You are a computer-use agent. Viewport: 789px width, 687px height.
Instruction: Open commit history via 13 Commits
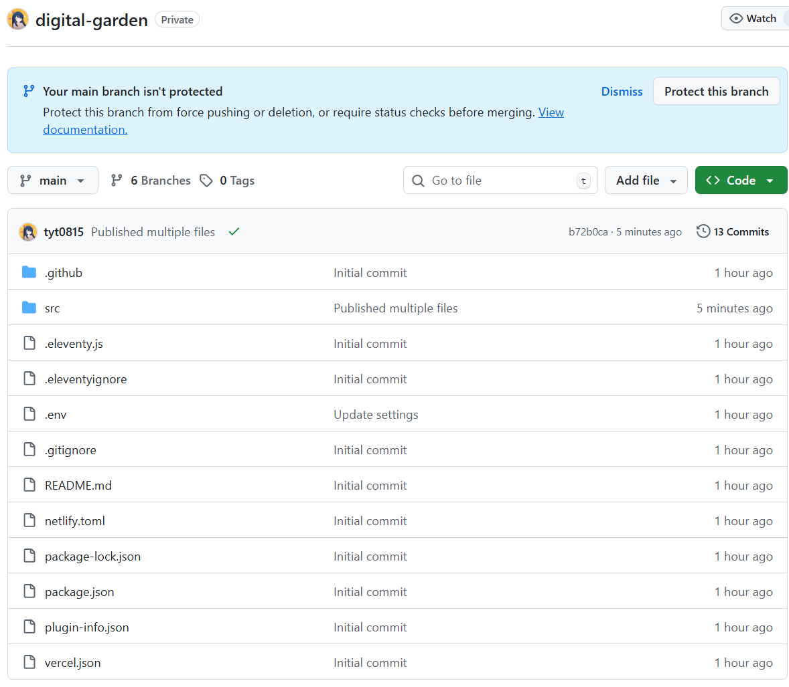(733, 231)
